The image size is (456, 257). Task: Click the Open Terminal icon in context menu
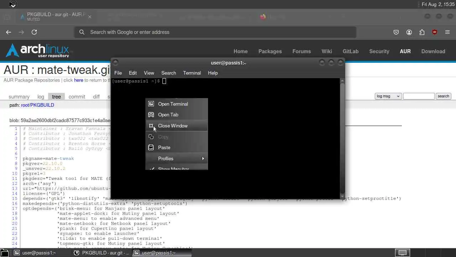click(x=151, y=104)
